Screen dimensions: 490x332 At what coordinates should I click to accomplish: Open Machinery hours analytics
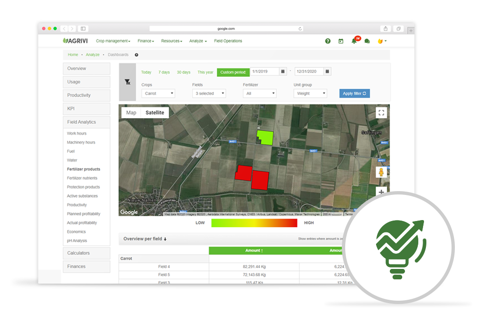coord(81,143)
